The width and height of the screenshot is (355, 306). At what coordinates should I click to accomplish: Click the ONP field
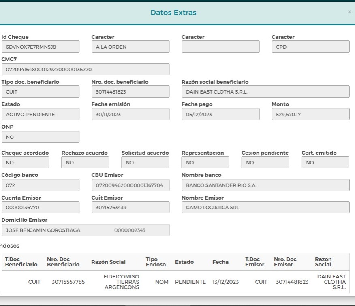point(41,137)
